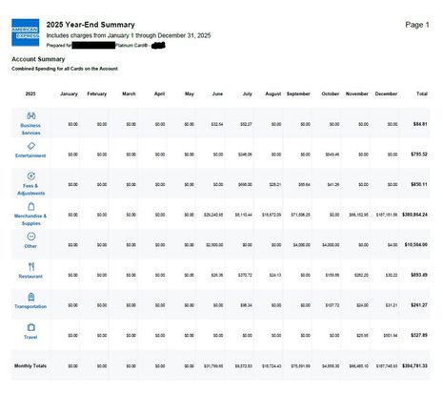Open the Entertainment category link
This screenshot has width=443, height=415.
click(30, 156)
